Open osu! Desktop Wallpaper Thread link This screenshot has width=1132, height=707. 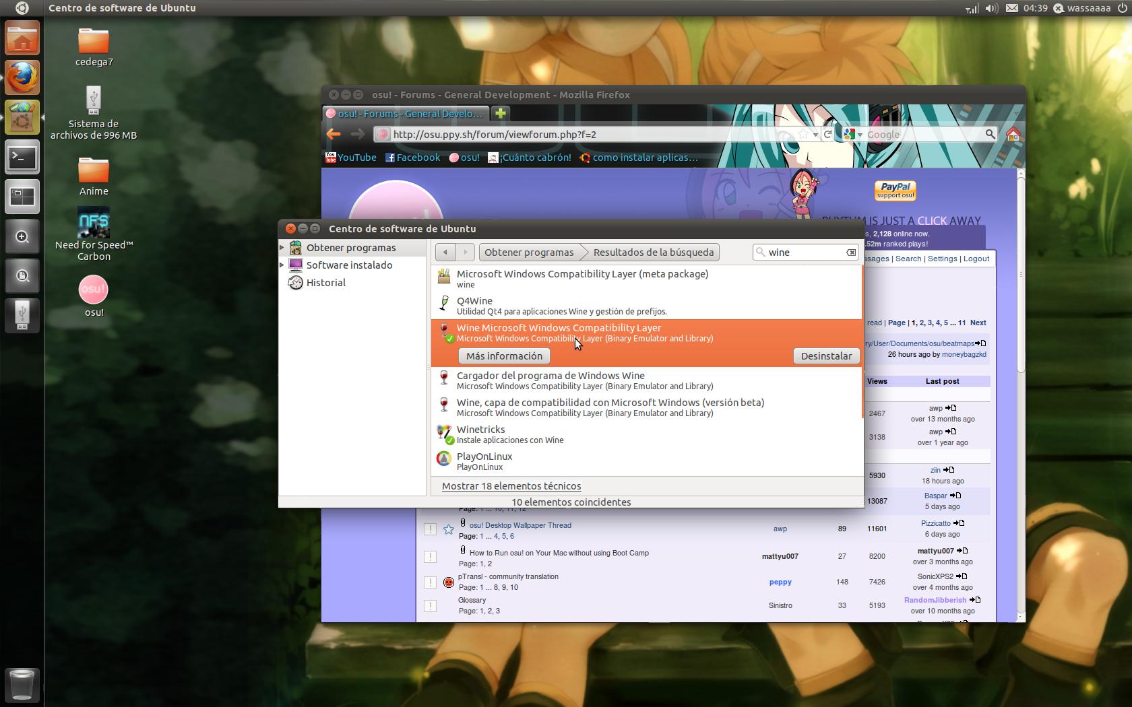click(520, 525)
